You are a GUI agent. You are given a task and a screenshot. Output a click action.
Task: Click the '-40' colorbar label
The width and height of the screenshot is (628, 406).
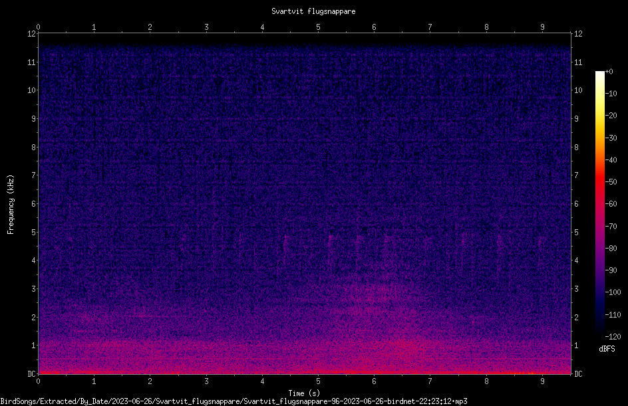pyautogui.click(x=611, y=160)
